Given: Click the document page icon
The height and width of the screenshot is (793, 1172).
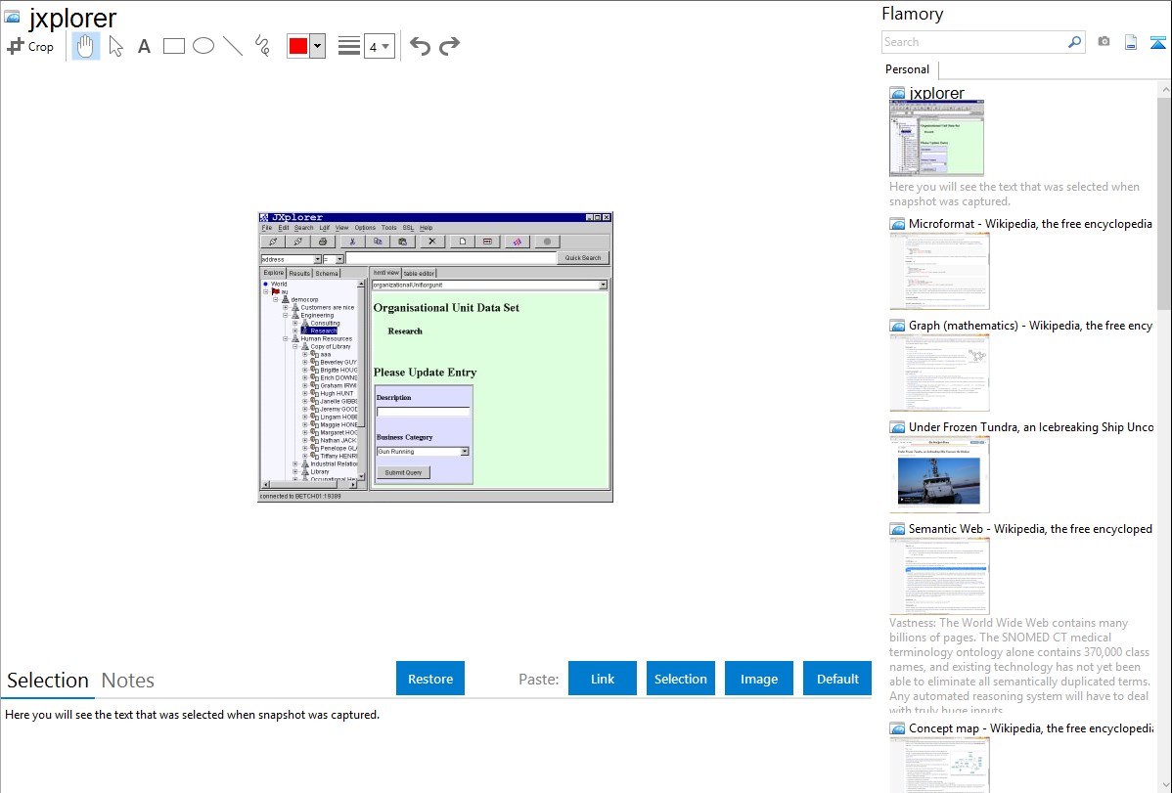Looking at the screenshot, I should 1131,42.
